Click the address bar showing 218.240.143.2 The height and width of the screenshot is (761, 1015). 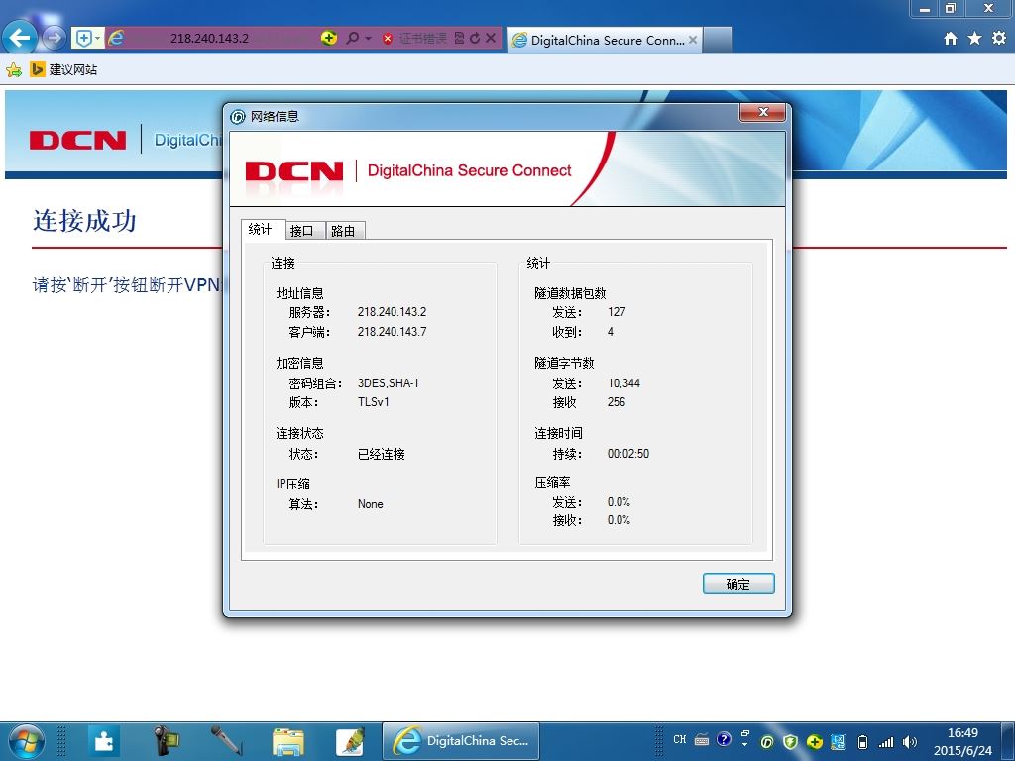(210, 39)
